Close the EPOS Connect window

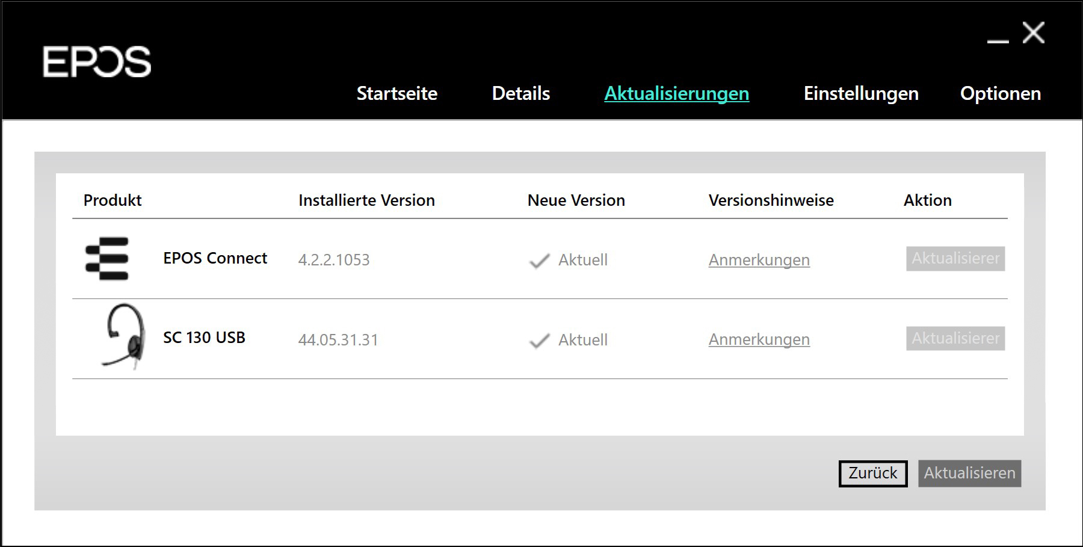[1033, 33]
